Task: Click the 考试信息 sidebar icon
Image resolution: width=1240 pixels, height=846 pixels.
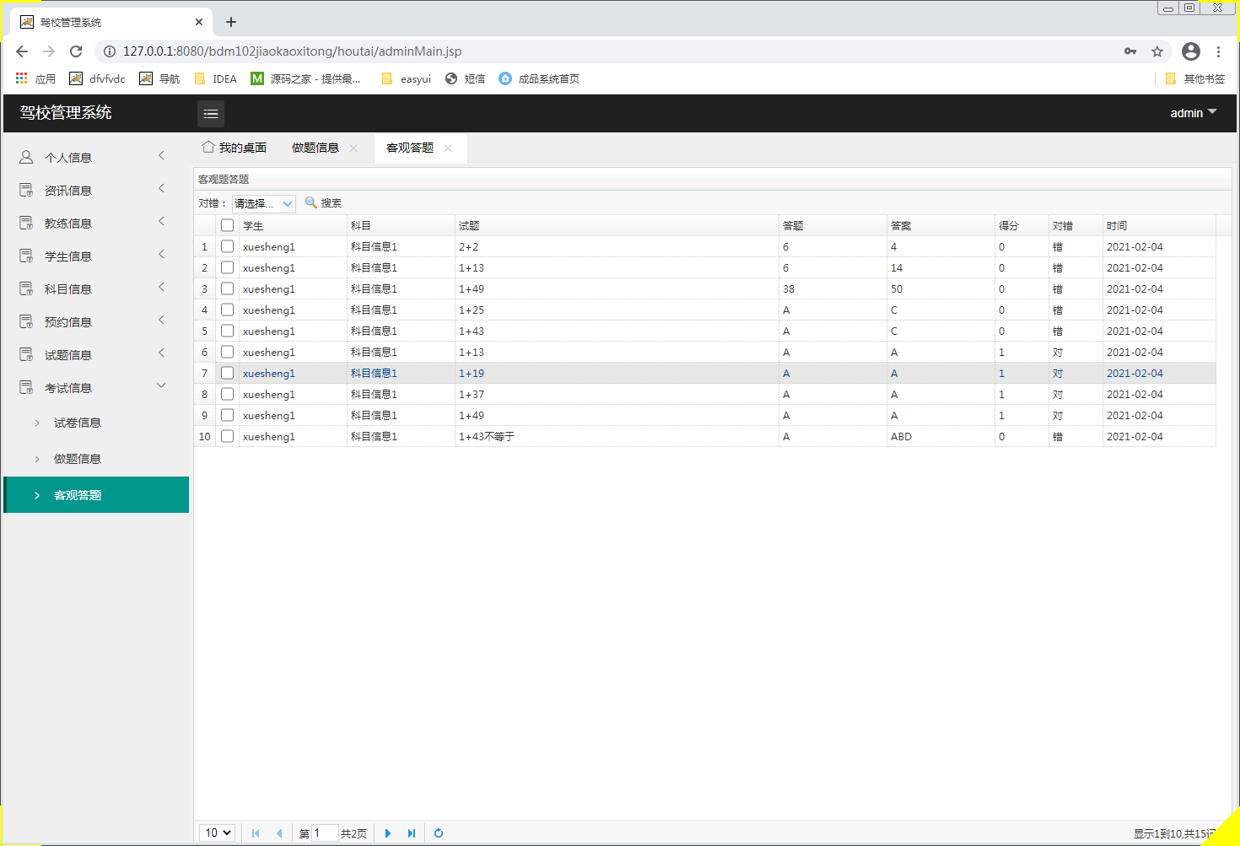Action: coord(26,387)
